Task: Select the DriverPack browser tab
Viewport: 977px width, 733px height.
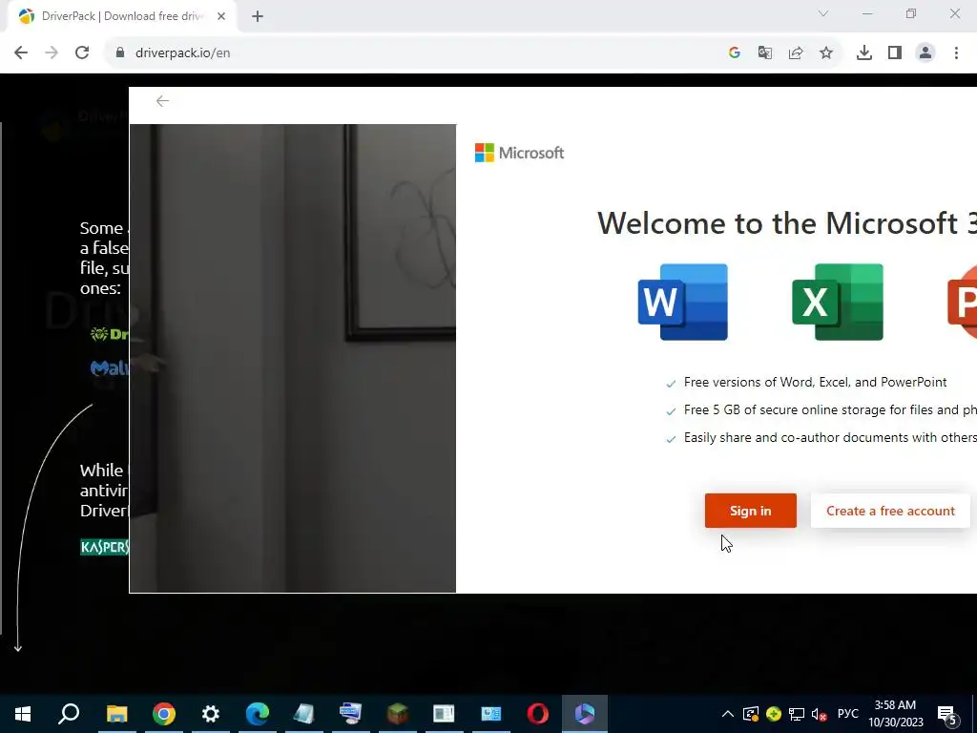Action: (121, 16)
